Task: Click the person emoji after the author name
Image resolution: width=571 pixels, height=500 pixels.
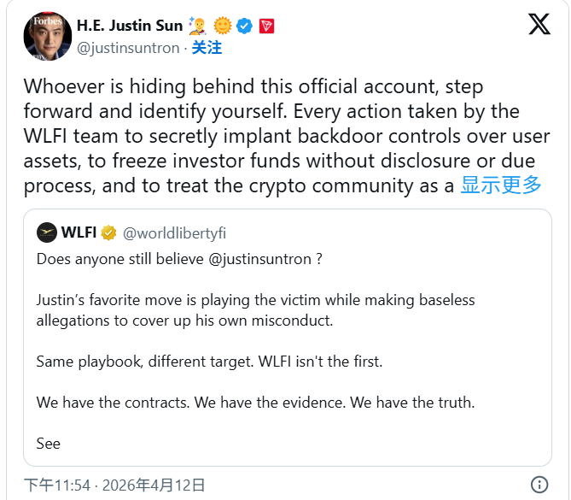Action: pyautogui.click(x=200, y=26)
